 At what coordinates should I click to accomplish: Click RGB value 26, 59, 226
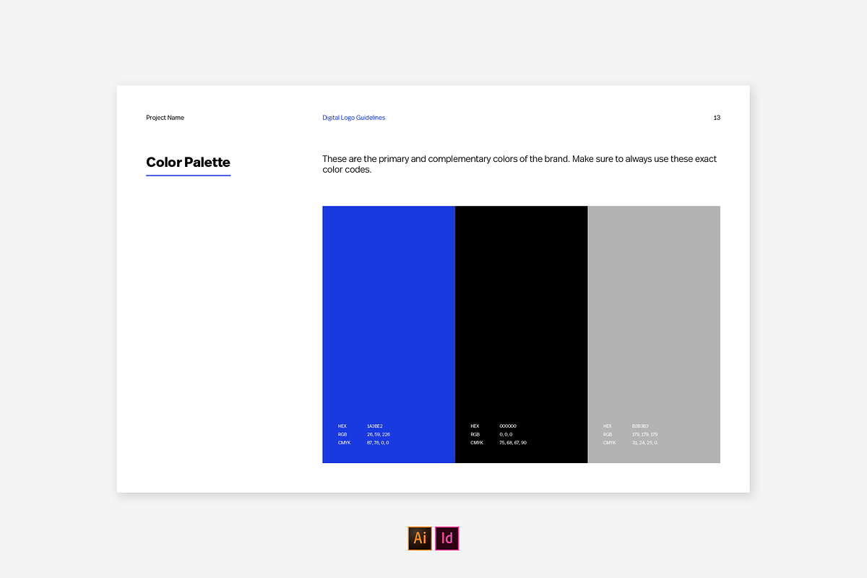pos(378,434)
